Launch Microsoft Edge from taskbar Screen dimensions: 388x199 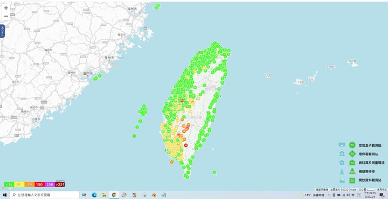coord(94,195)
